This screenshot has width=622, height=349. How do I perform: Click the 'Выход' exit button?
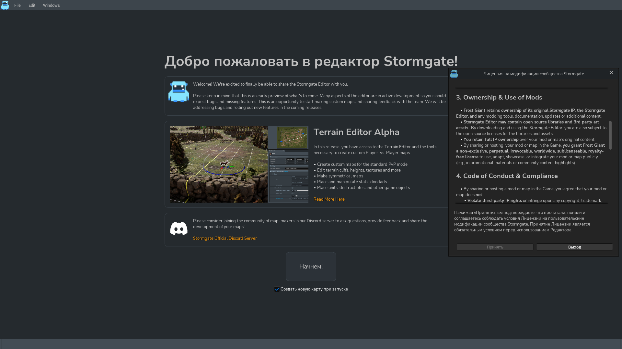574,247
